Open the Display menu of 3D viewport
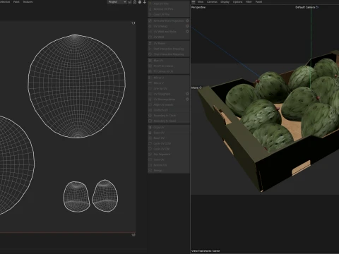339x254 pixels. [225, 1]
